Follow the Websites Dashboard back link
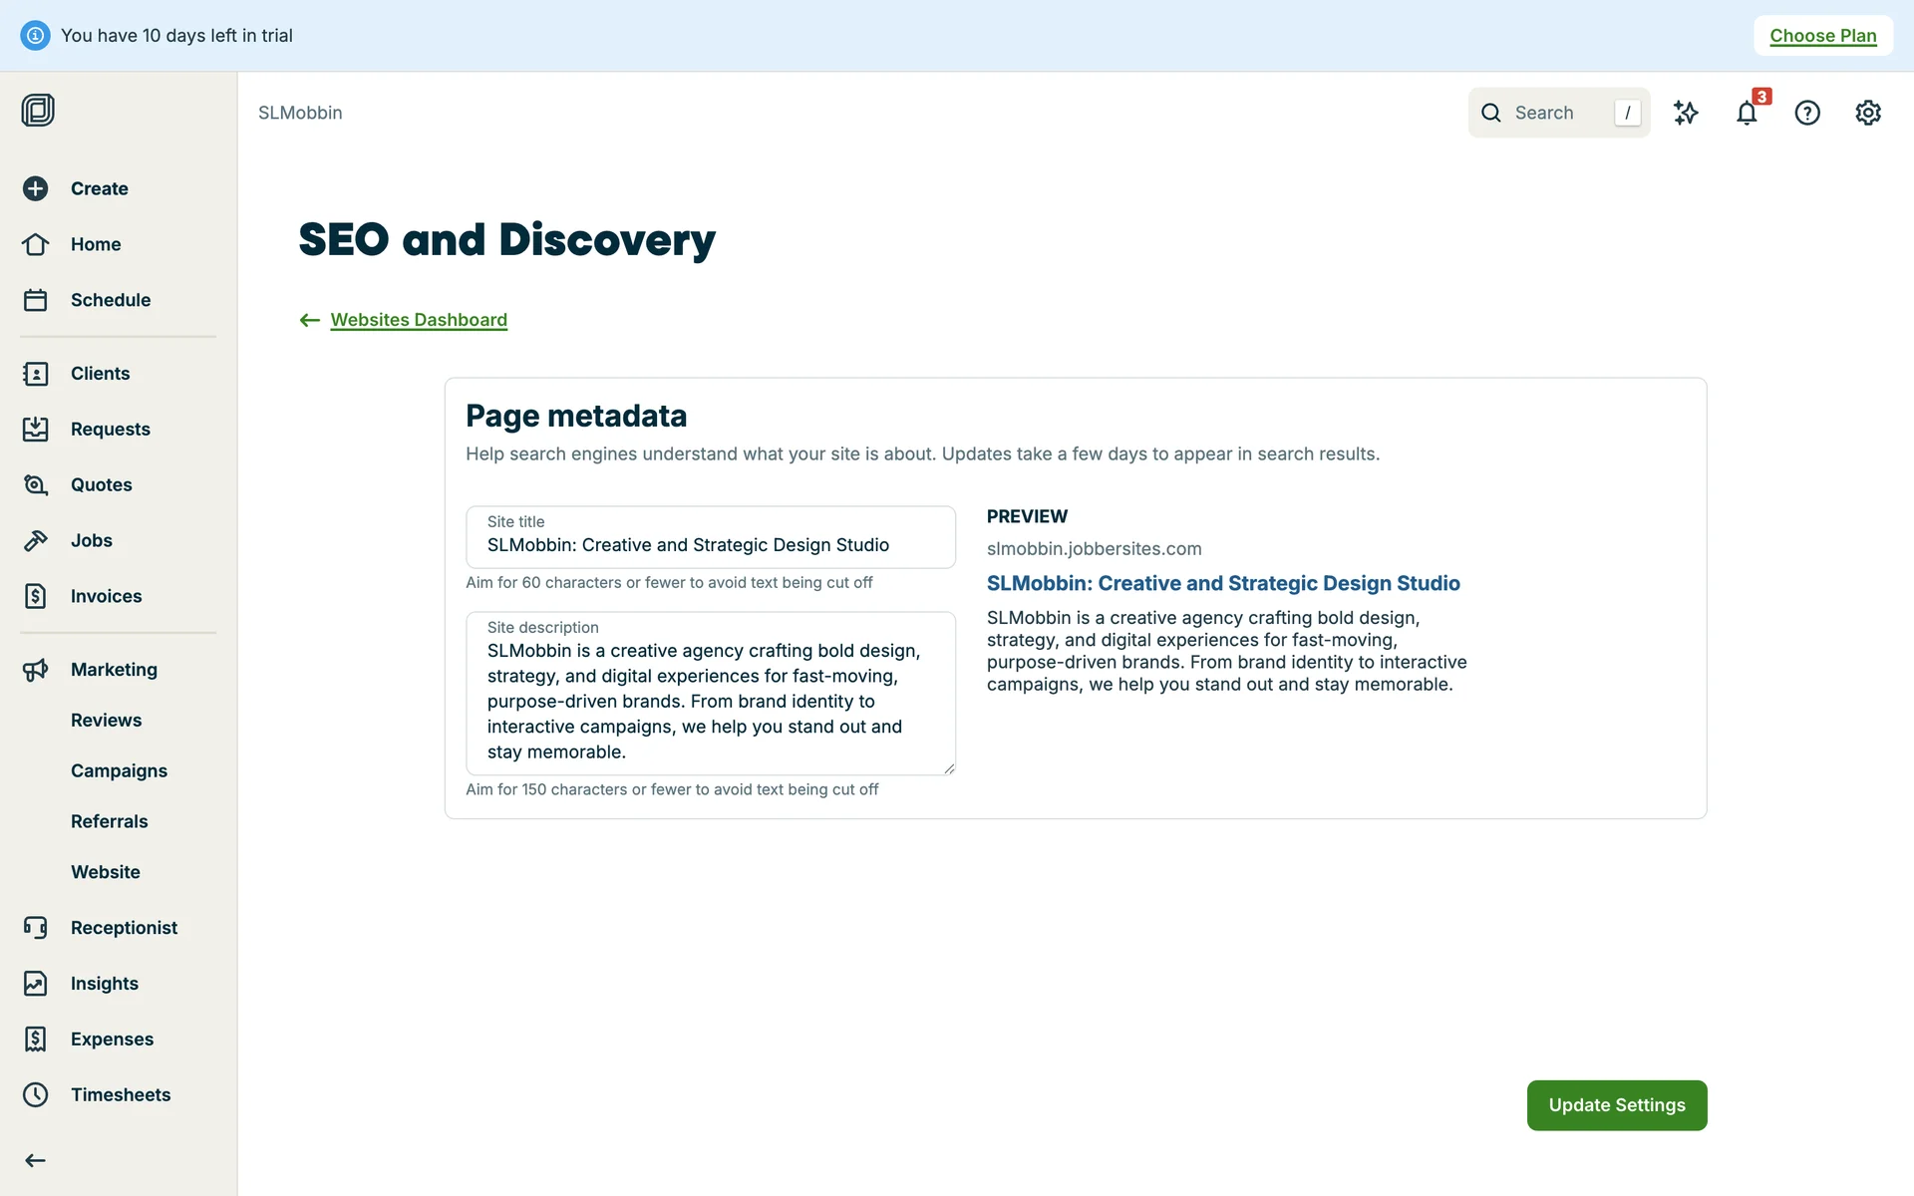The width and height of the screenshot is (1914, 1196). [x=419, y=320]
